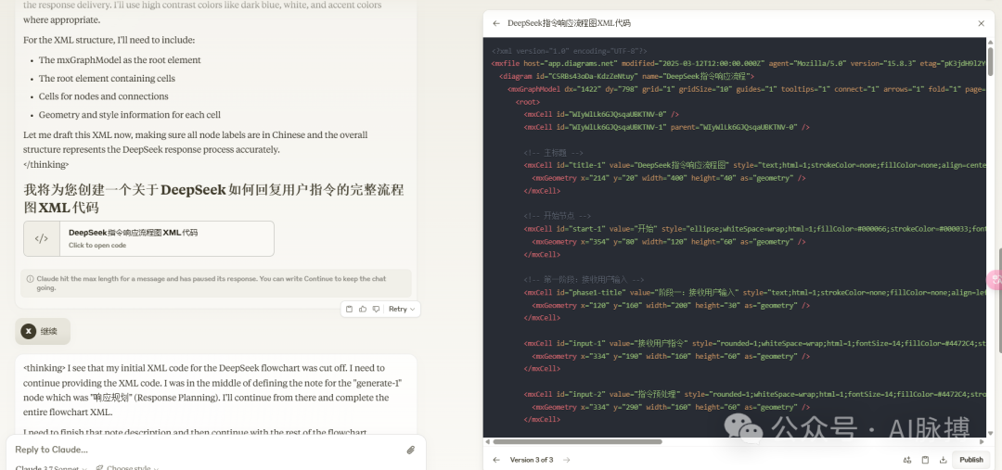
Task: Click code line with id="input-1"
Action: tap(754, 344)
